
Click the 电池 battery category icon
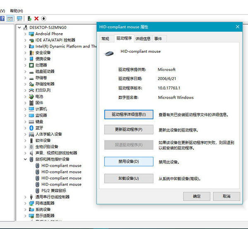(x=31, y=97)
